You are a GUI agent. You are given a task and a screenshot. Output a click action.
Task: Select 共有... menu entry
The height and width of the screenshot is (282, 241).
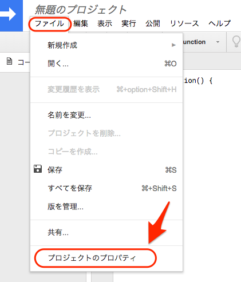(x=106, y=232)
